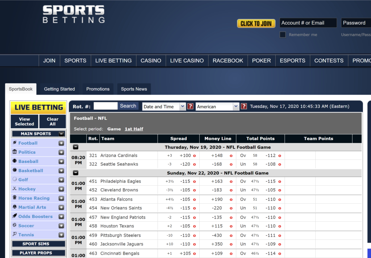
Task: Click the help icon beside American odds selector
Action: (243, 106)
